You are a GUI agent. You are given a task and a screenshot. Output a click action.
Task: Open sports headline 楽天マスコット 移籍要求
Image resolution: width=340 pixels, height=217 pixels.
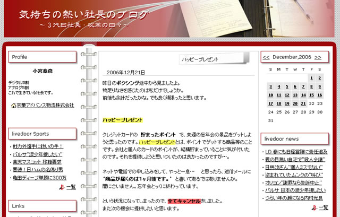37,162
